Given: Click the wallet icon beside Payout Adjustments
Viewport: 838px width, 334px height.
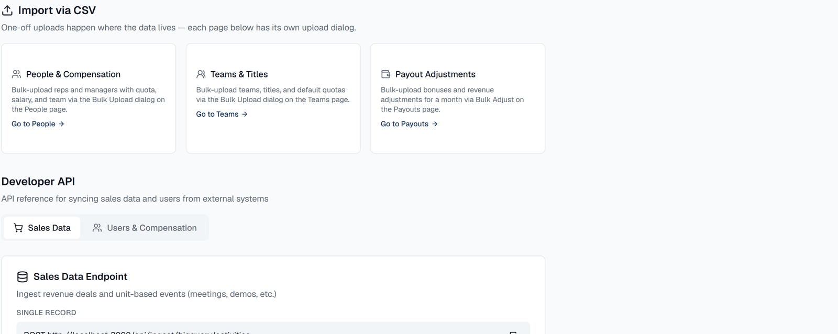Looking at the screenshot, I should [x=386, y=74].
